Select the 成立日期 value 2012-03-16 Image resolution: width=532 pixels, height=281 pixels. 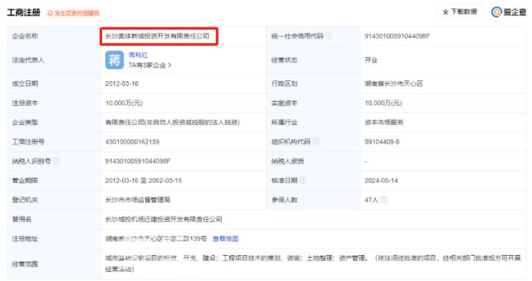pos(122,83)
